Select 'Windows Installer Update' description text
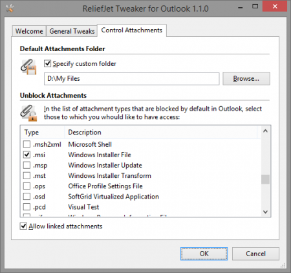Image resolution: width=291 pixels, height=273 pixels. tap(105, 165)
